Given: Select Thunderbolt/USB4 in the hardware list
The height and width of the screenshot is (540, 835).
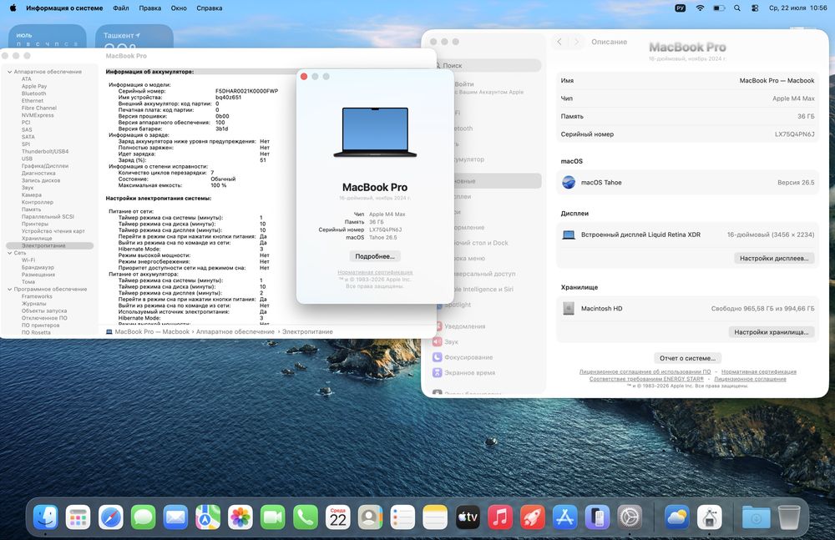Looking at the screenshot, I should [x=45, y=151].
